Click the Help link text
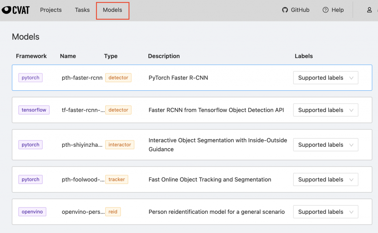Image resolution: width=378 pixels, height=233 pixels. pos(337,10)
